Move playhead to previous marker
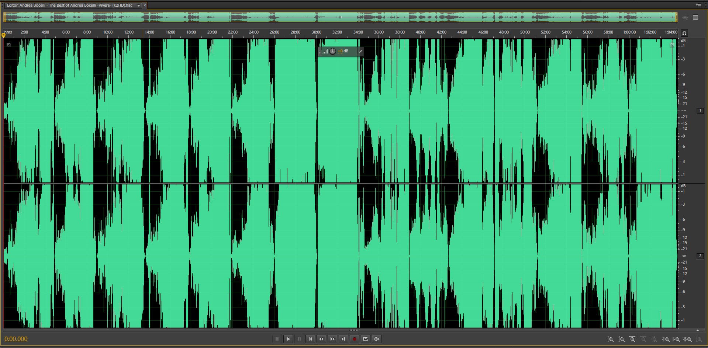 (x=310, y=339)
